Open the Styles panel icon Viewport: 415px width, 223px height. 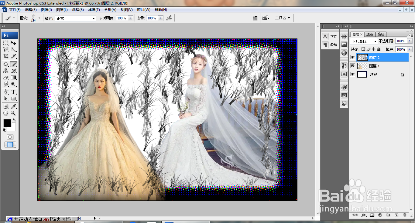[x=344, y=104]
